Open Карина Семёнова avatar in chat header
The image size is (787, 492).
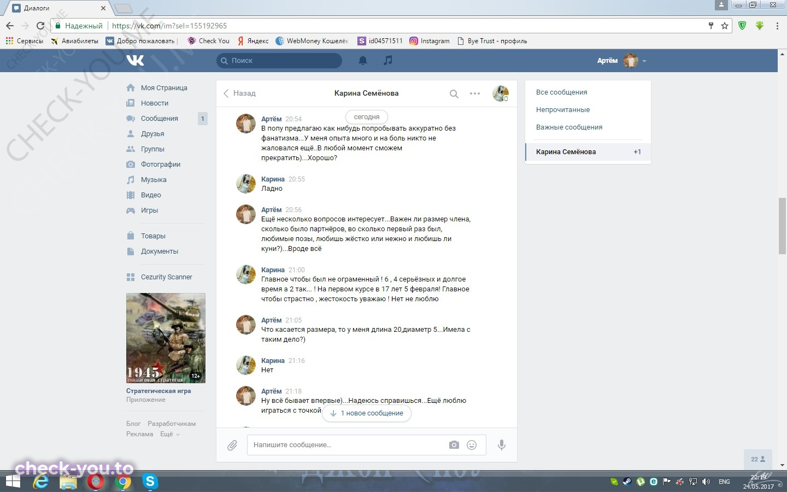pyautogui.click(x=501, y=93)
